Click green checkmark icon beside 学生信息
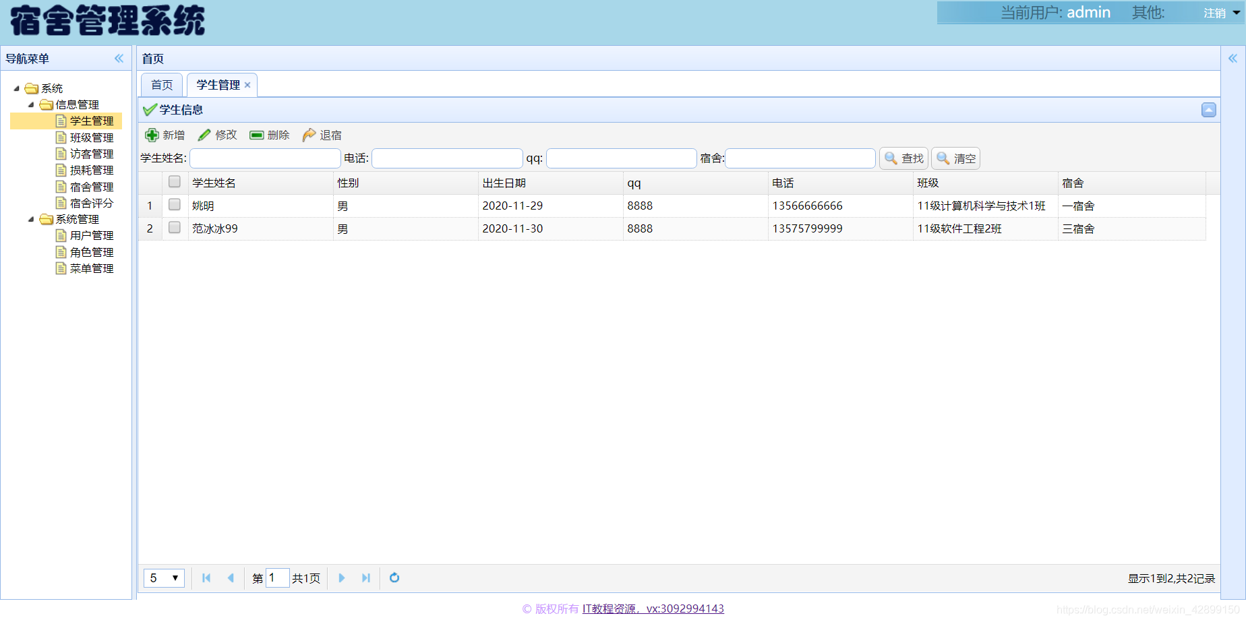The image size is (1246, 622). point(150,110)
